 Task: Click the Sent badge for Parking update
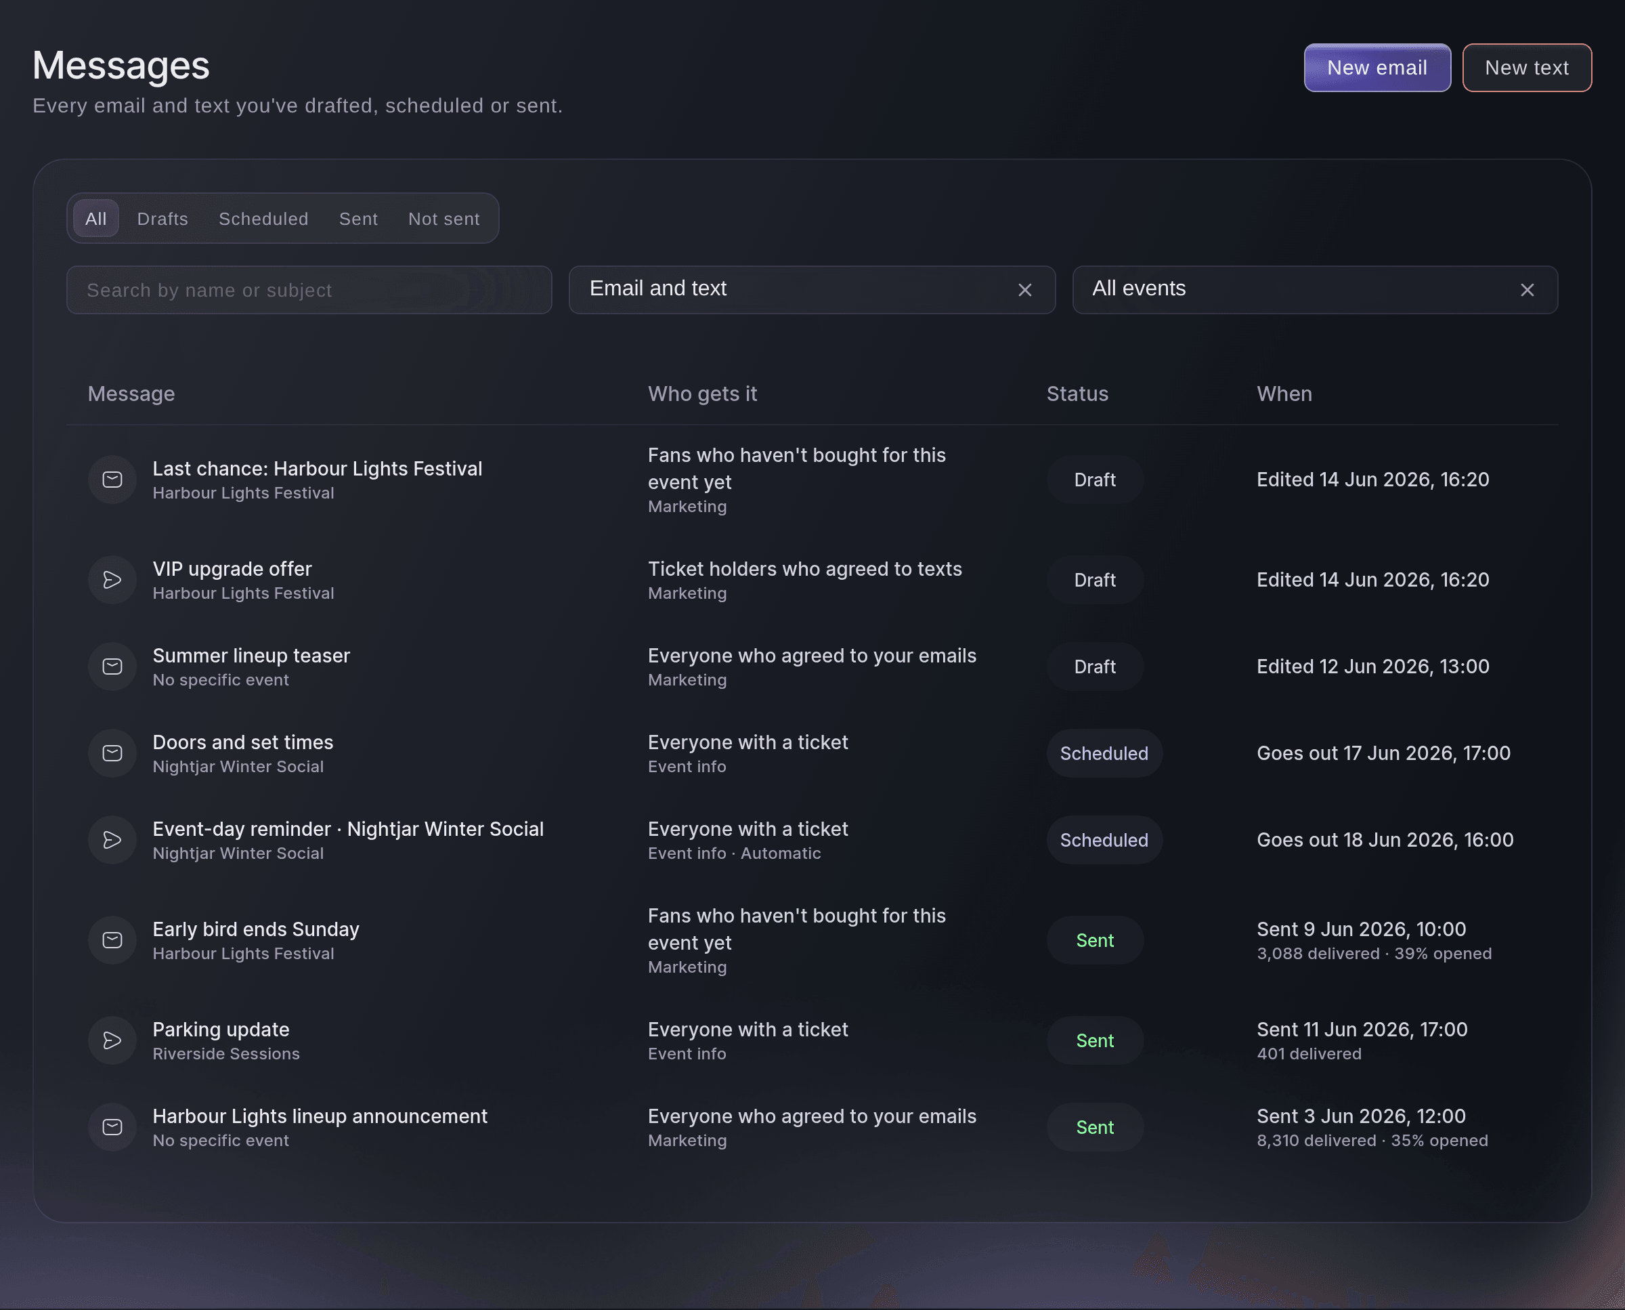[1095, 1041]
